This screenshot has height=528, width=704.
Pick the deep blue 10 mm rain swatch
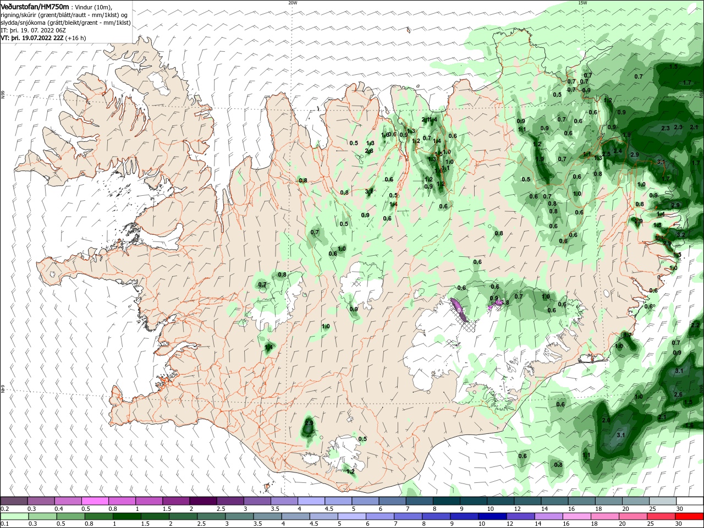pyautogui.click(x=492, y=516)
